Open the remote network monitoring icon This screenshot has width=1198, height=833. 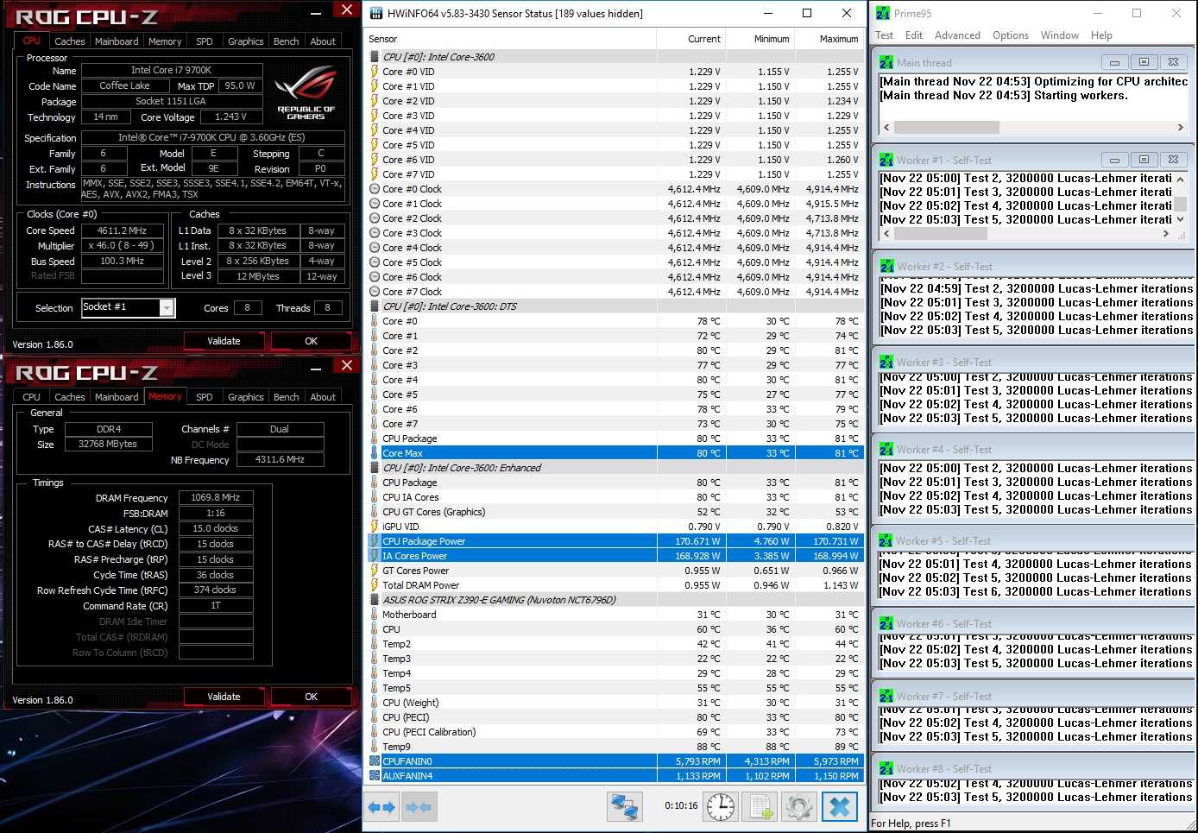(624, 807)
